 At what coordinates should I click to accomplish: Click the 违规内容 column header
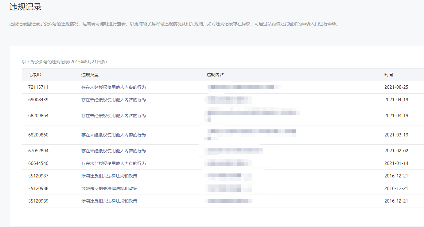[x=215, y=75]
